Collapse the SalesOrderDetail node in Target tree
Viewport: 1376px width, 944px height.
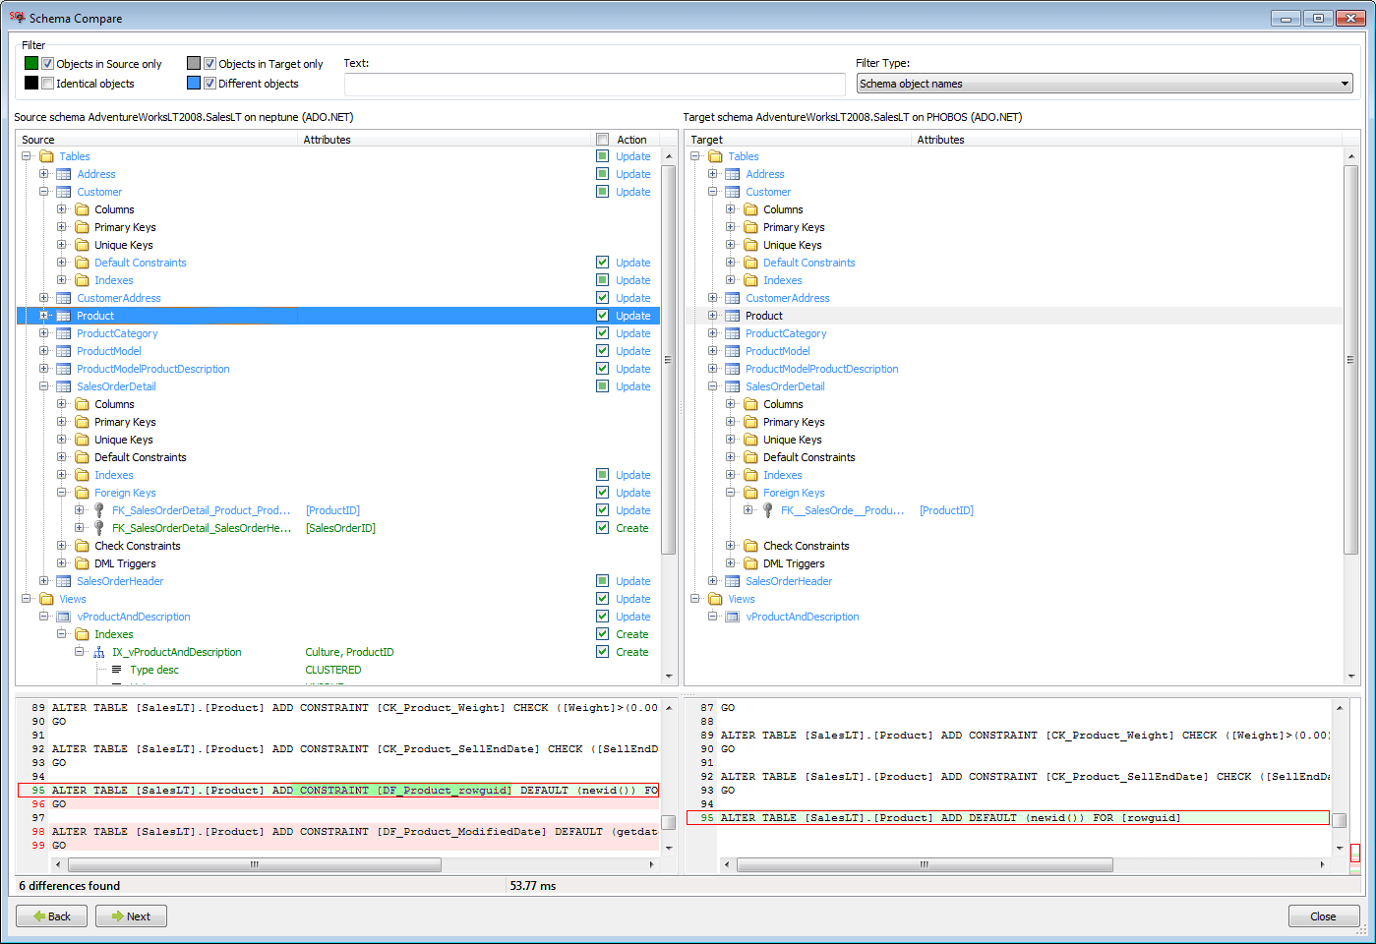(713, 386)
